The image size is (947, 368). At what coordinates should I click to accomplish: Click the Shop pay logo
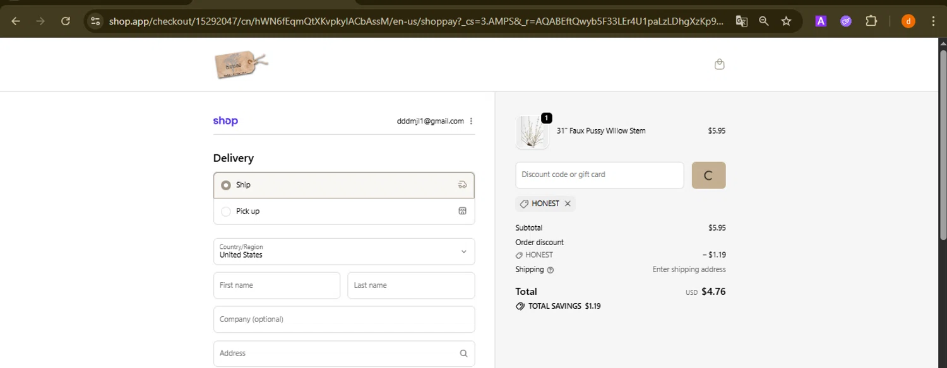click(x=225, y=121)
